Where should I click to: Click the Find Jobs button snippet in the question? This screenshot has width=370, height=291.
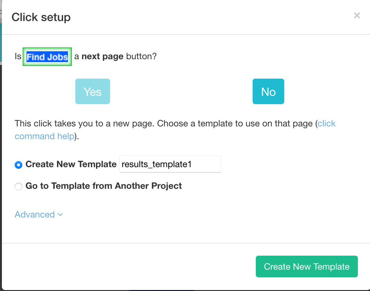(x=47, y=57)
